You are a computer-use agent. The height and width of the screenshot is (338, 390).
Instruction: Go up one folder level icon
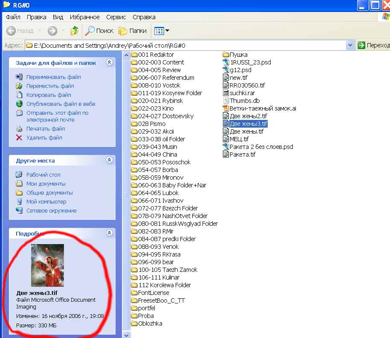74,31
